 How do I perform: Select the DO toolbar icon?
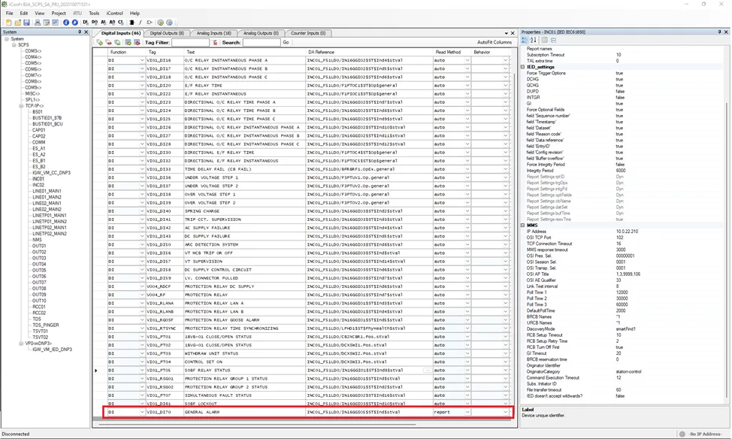[x=95, y=22]
